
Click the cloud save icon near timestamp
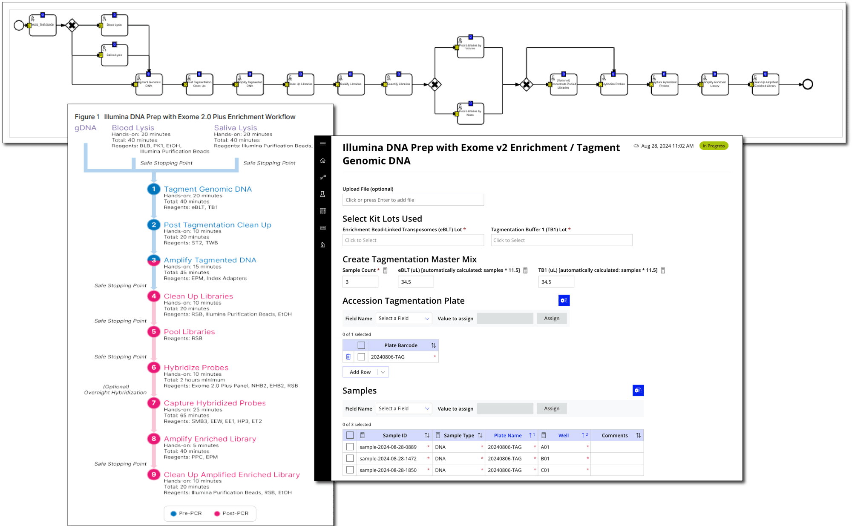point(636,146)
